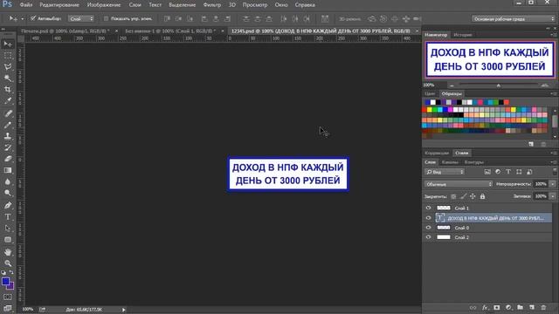The width and height of the screenshot is (559, 314).
Task: Switch to the Каналы tab
Action: tap(450, 162)
